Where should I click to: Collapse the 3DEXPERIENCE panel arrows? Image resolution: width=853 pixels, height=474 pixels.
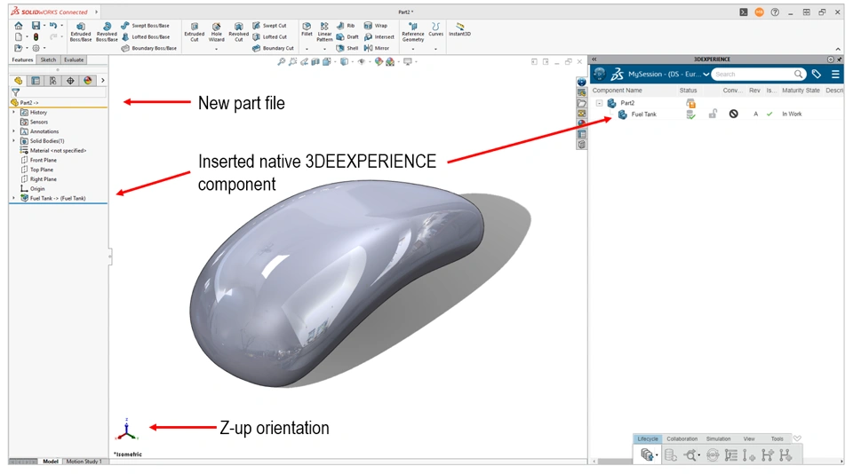click(594, 59)
